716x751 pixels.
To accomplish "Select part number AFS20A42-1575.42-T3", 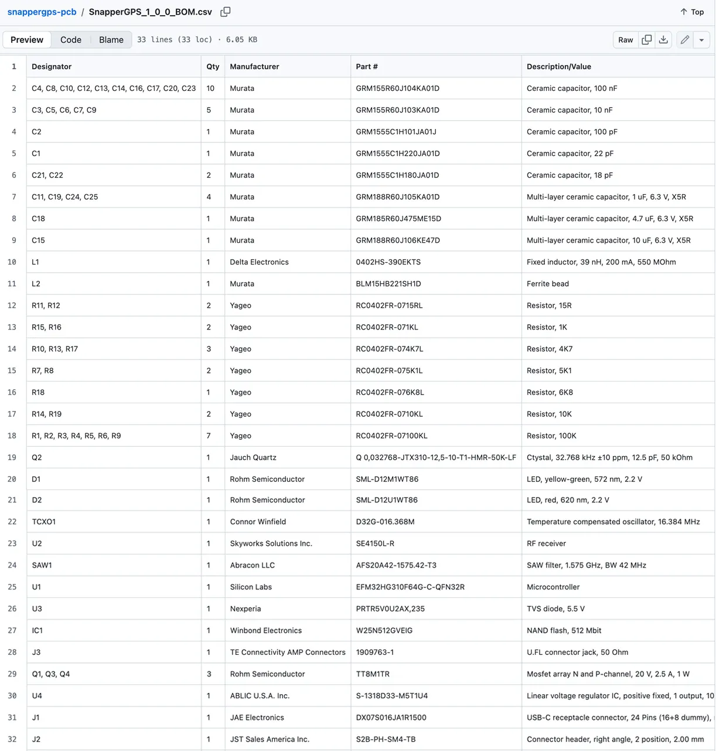I will tap(396, 565).
